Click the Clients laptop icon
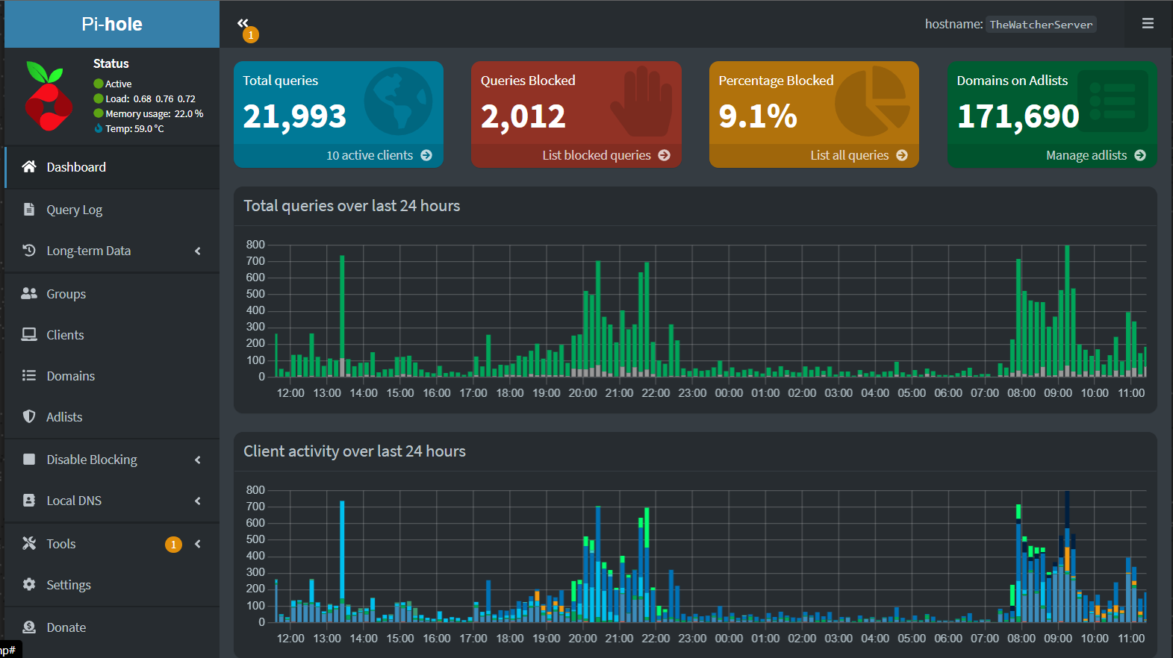This screenshot has height=658, width=1173. pyautogui.click(x=29, y=335)
